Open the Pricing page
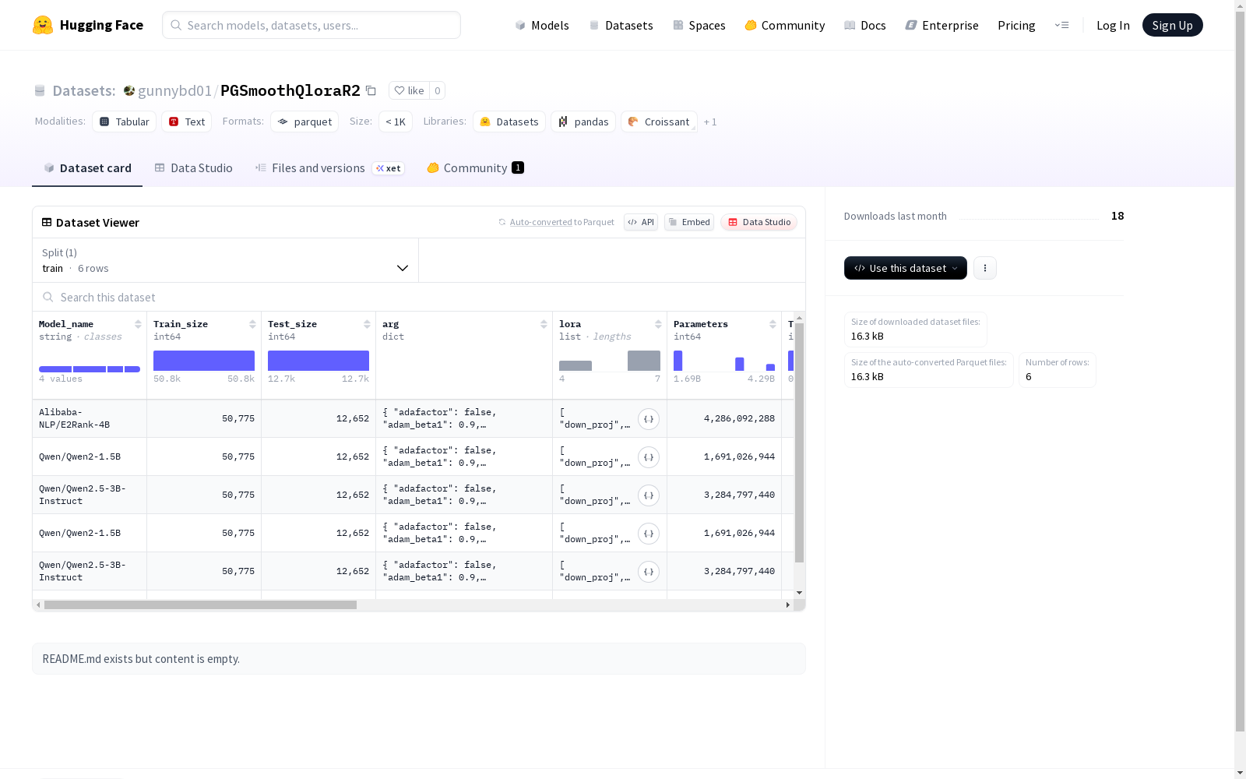This screenshot has width=1246, height=779. click(x=1016, y=26)
